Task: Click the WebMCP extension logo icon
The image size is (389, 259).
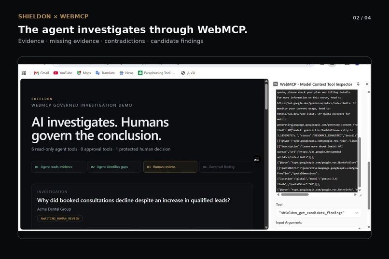Action: click(x=276, y=84)
